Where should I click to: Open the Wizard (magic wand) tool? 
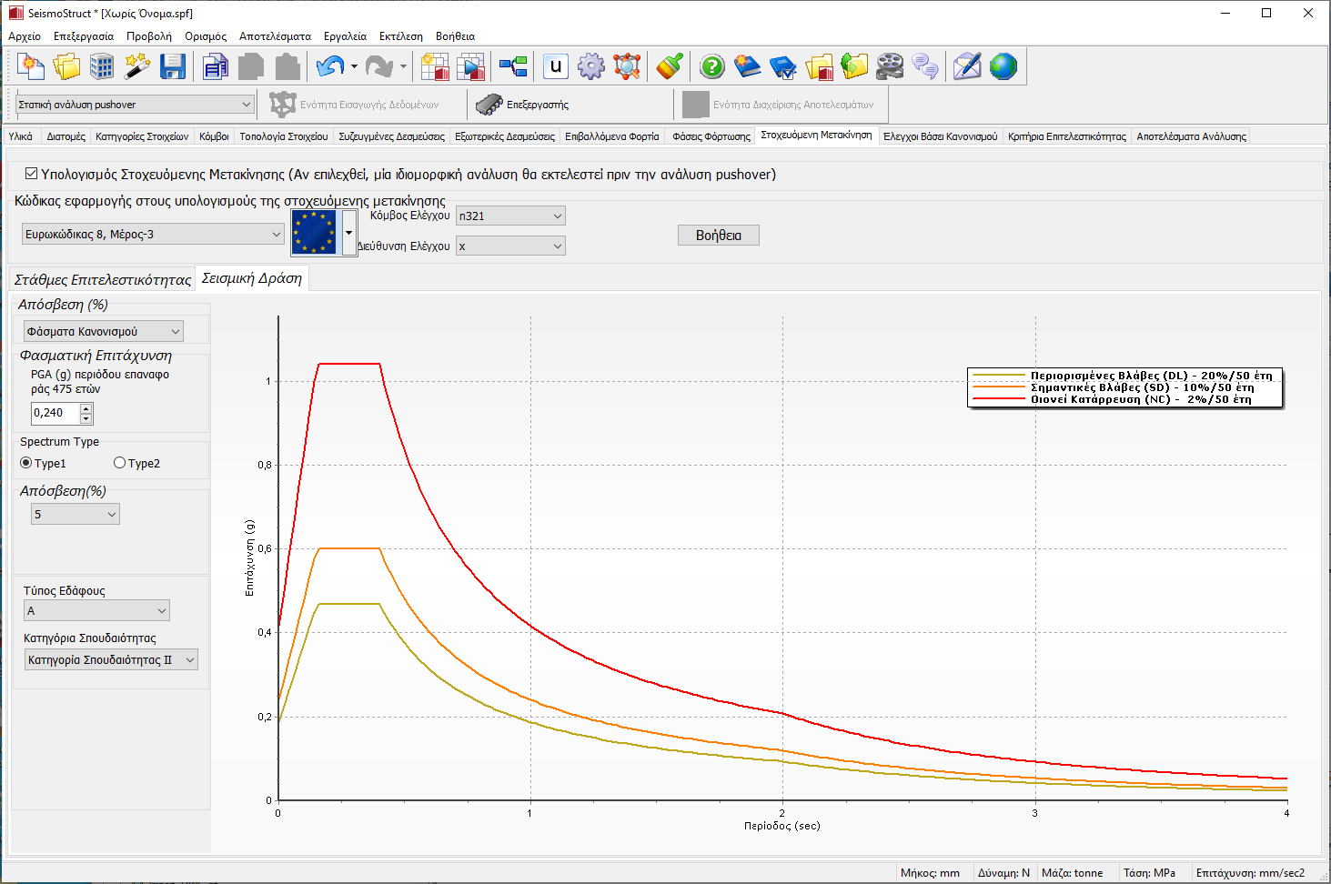137,66
